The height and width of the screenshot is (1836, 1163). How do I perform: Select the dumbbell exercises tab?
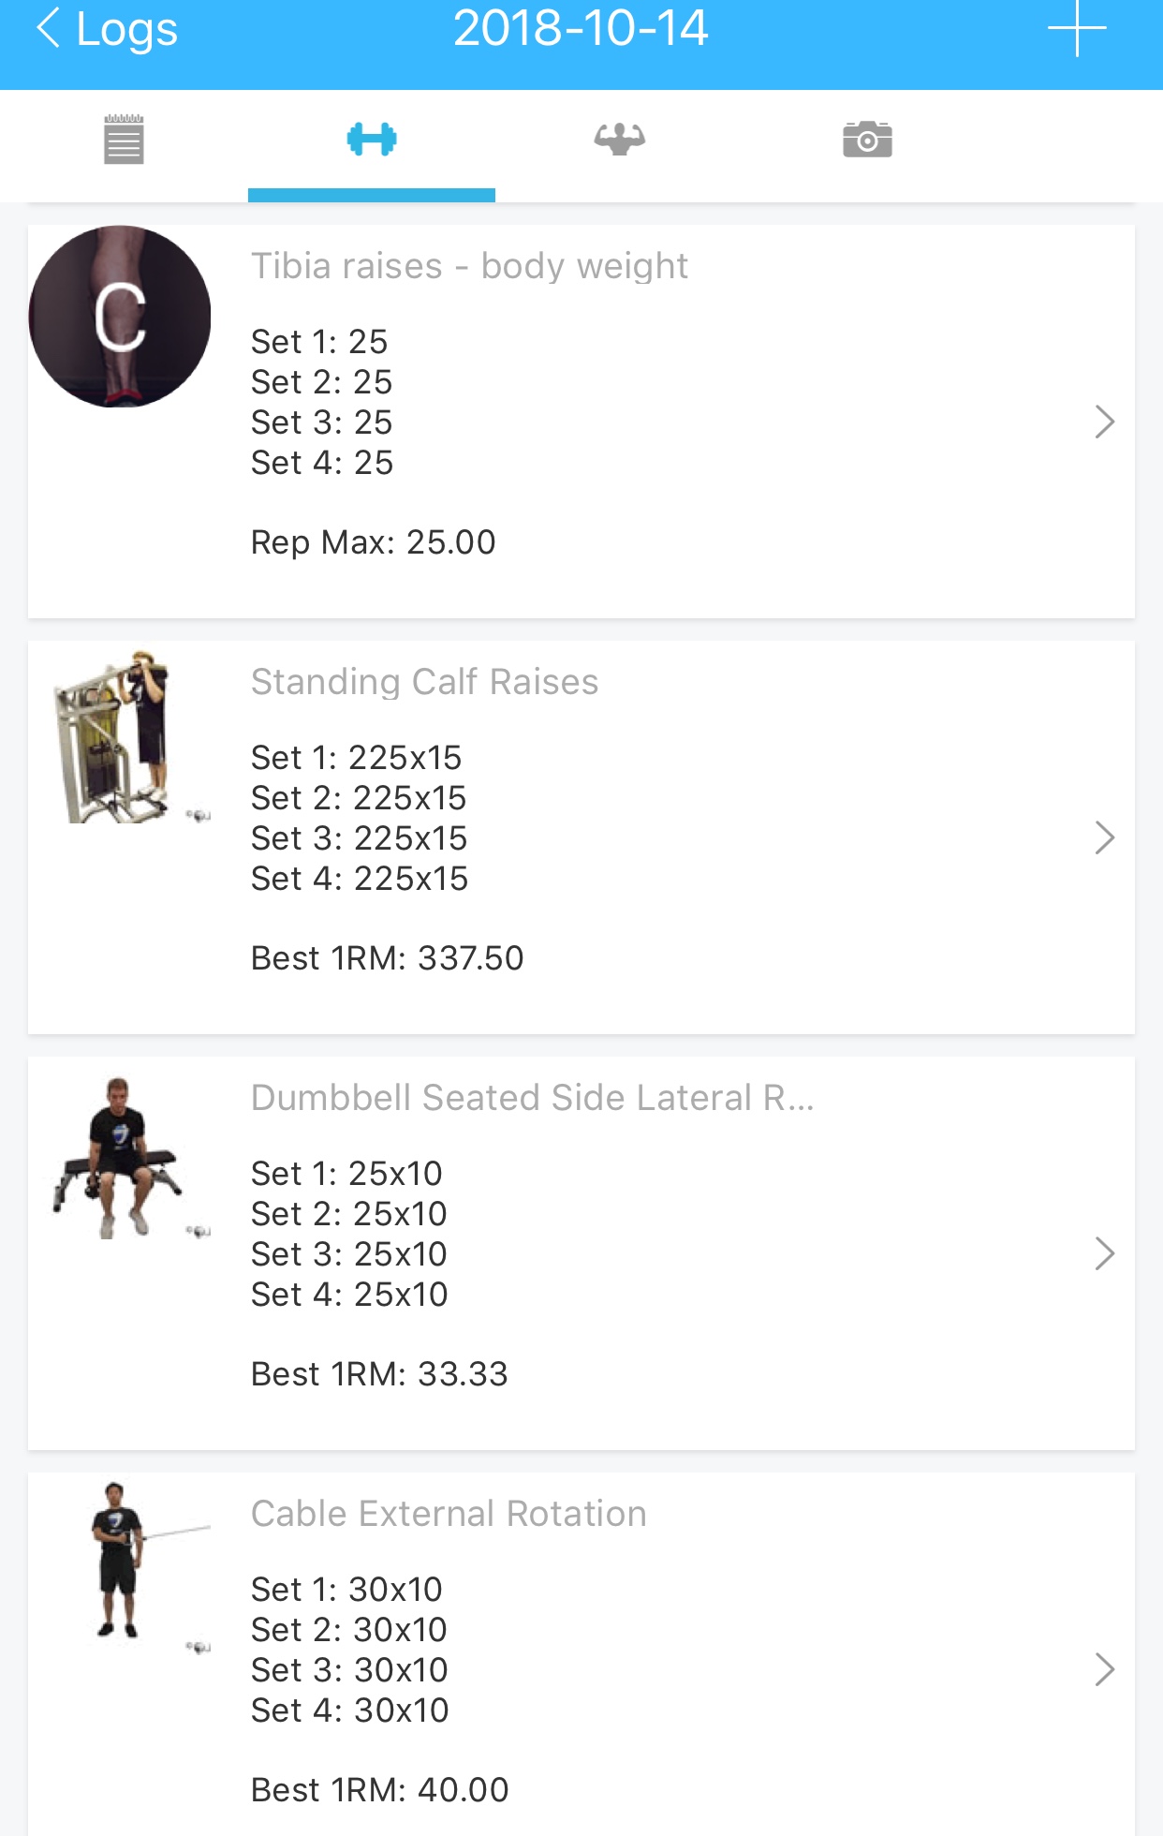click(x=372, y=141)
